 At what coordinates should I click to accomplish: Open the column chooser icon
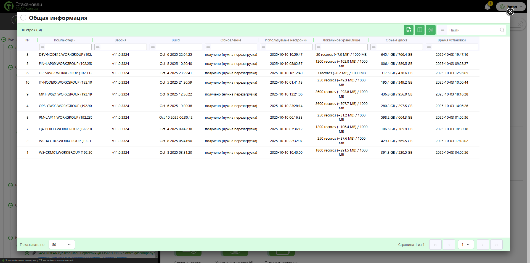click(x=420, y=30)
